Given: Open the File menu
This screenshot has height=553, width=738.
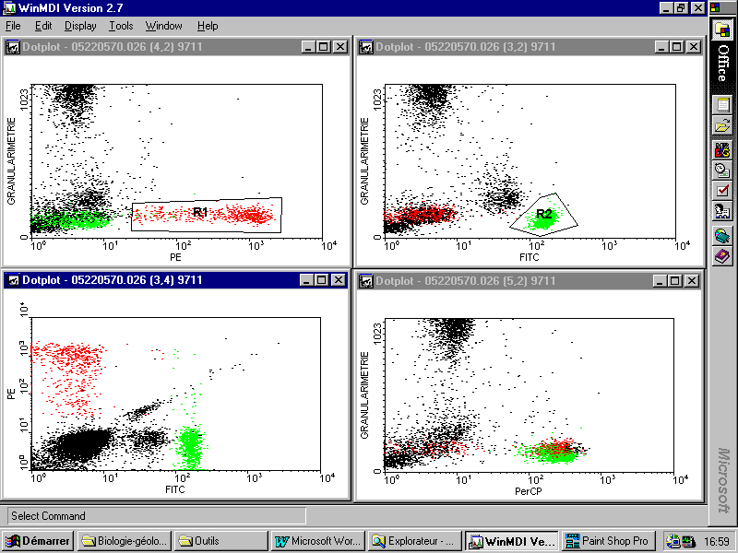Looking at the screenshot, I should (13, 26).
